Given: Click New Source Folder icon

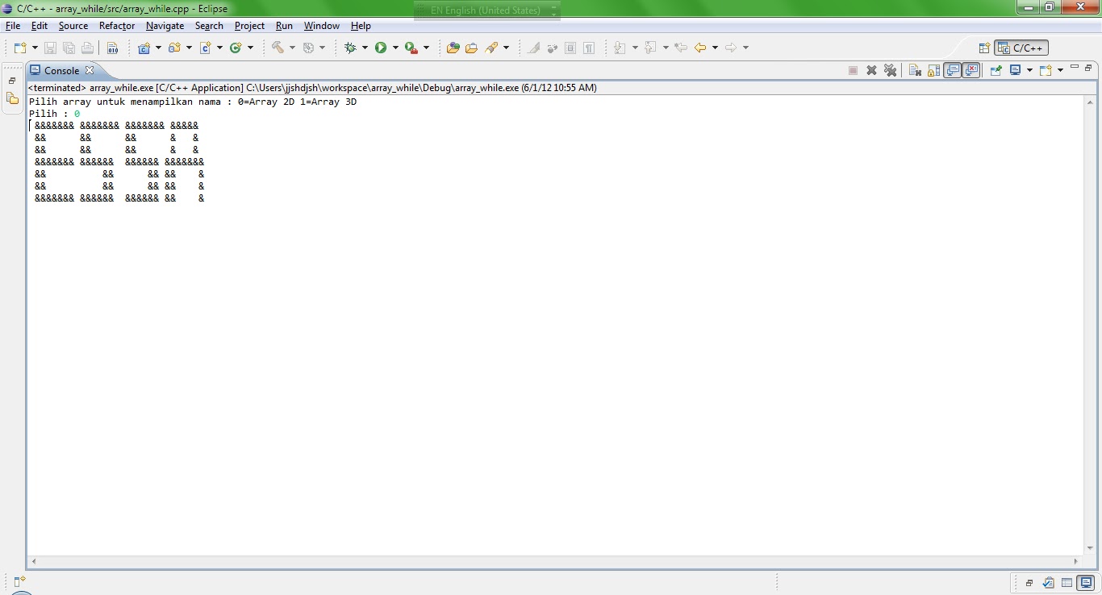Looking at the screenshot, I should click(174, 48).
